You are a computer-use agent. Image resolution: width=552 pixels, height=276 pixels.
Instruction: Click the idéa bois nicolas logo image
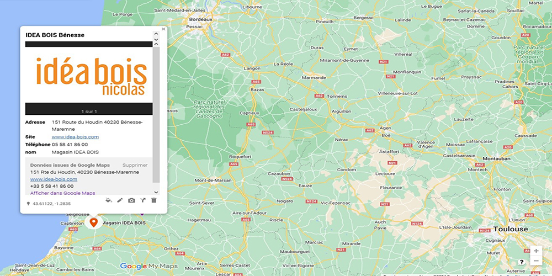pos(91,76)
